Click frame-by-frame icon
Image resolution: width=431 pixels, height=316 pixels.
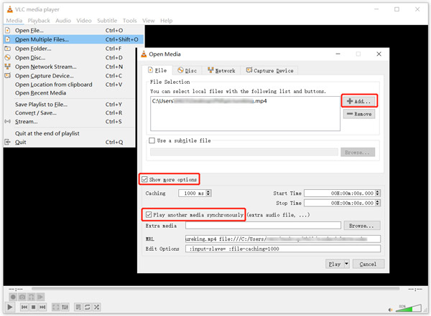[40, 297]
